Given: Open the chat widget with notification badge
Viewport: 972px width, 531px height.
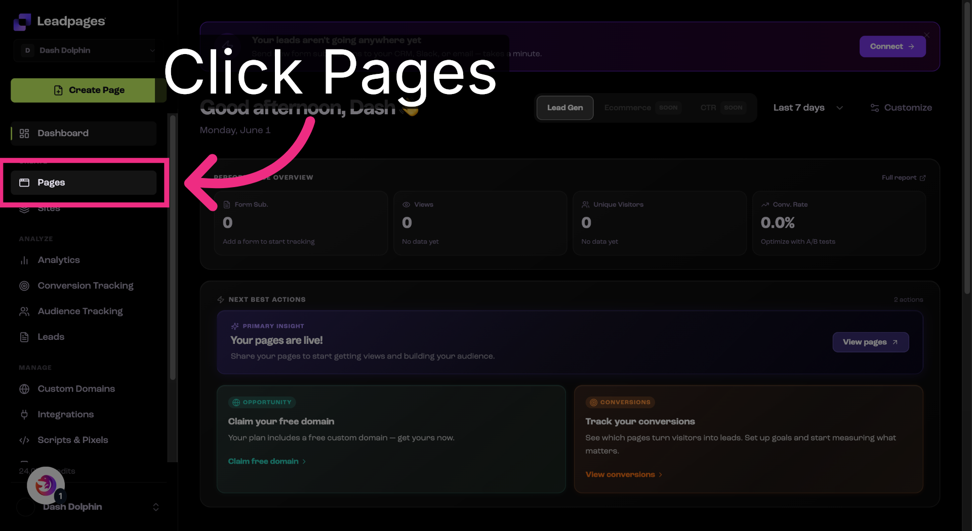Looking at the screenshot, I should (x=46, y=485).
